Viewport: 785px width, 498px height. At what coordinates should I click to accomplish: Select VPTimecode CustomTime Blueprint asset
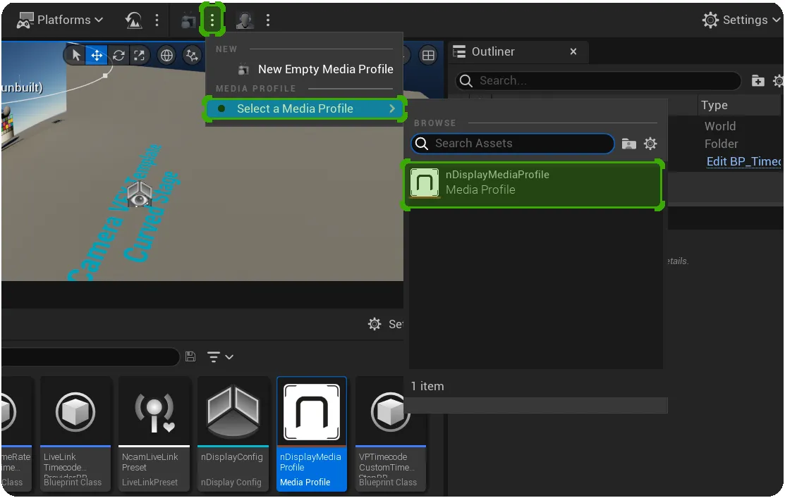click(391, 434)
